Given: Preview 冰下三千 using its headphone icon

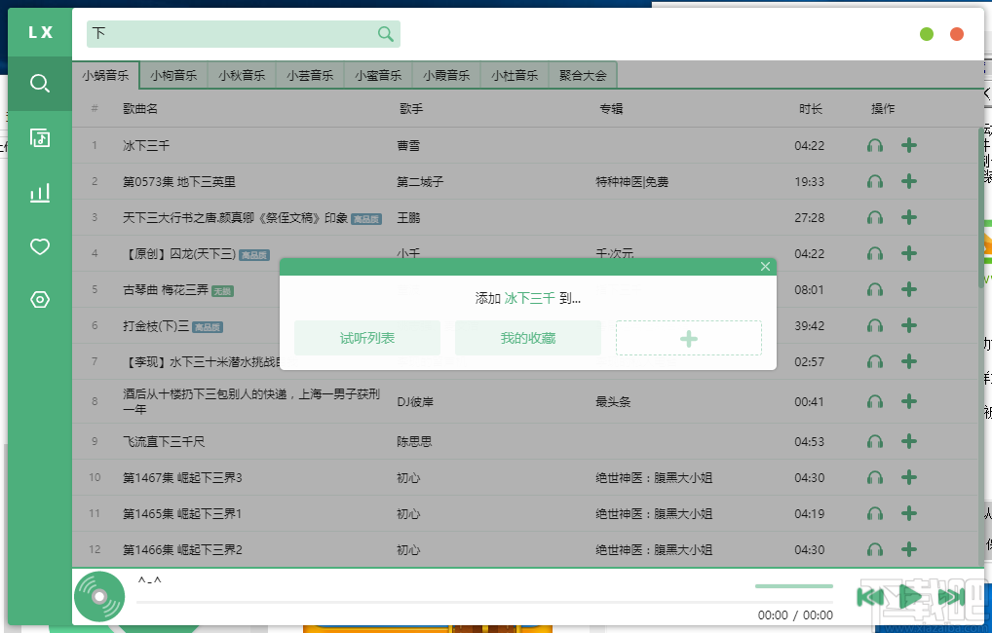Looking at the screenshot, I should click(874, 144).
